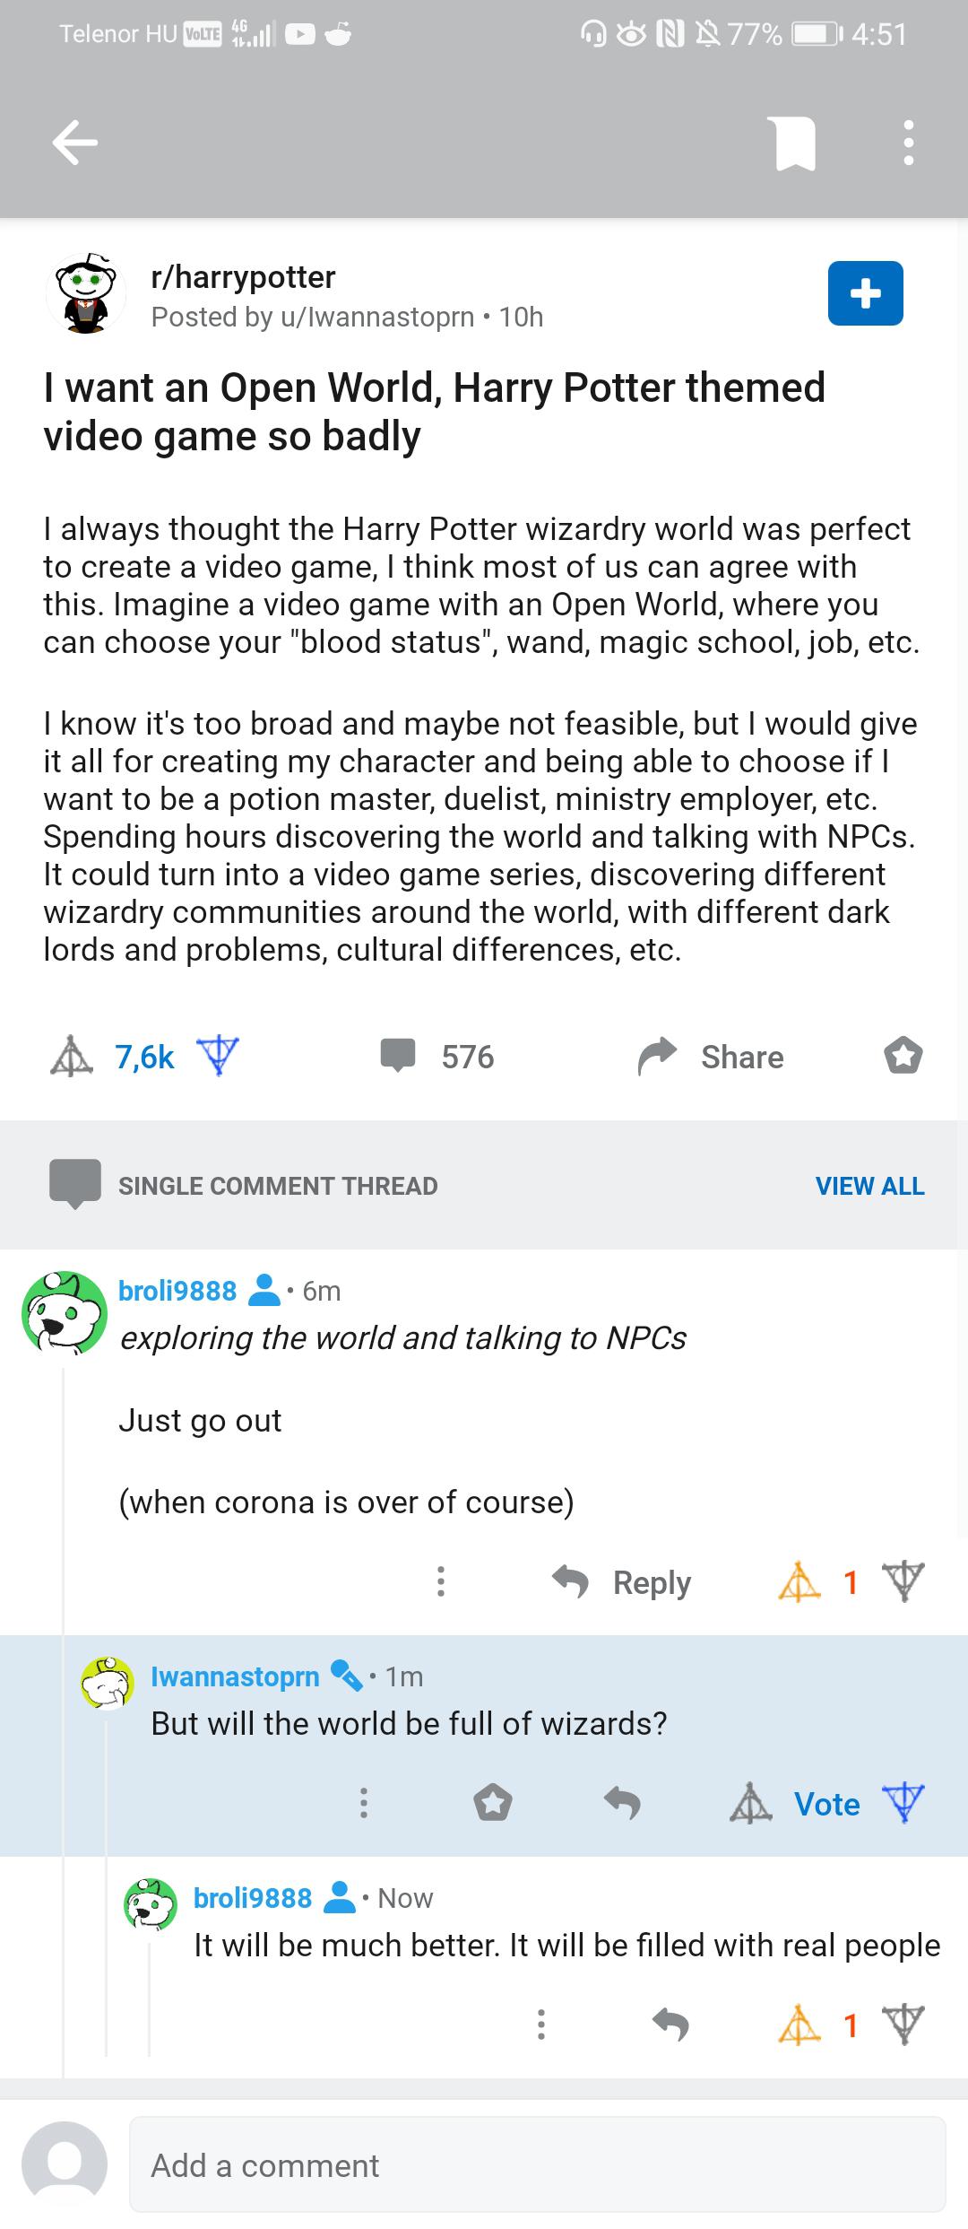Join r/harrypotter with the plus button

(865, 293)
